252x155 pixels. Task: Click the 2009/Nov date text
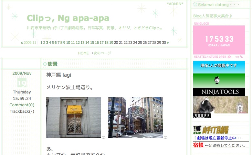coord(22,73)
